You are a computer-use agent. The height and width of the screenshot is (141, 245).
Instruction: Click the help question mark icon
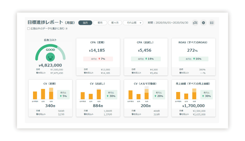(x=66, y=29)
